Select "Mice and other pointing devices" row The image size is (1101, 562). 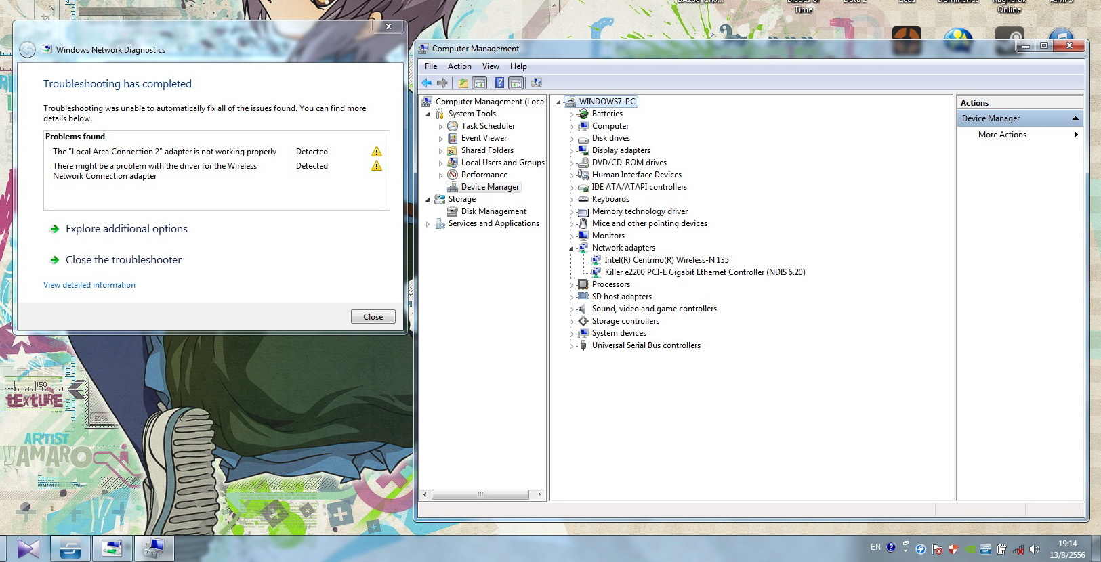650,223
